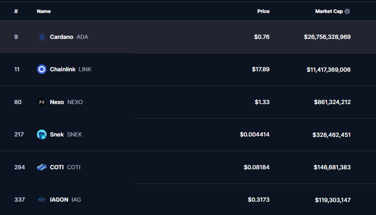The image size is (376, 215).
Task: Click the Snek price $0.004414
Action: 255,134
